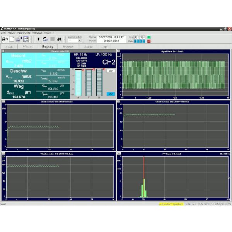Switch to the Browsen tab

click(x=68, y=47)
